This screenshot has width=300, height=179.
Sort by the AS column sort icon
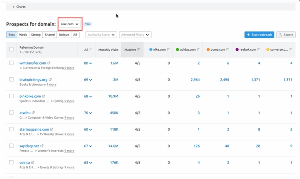(91, 50)
